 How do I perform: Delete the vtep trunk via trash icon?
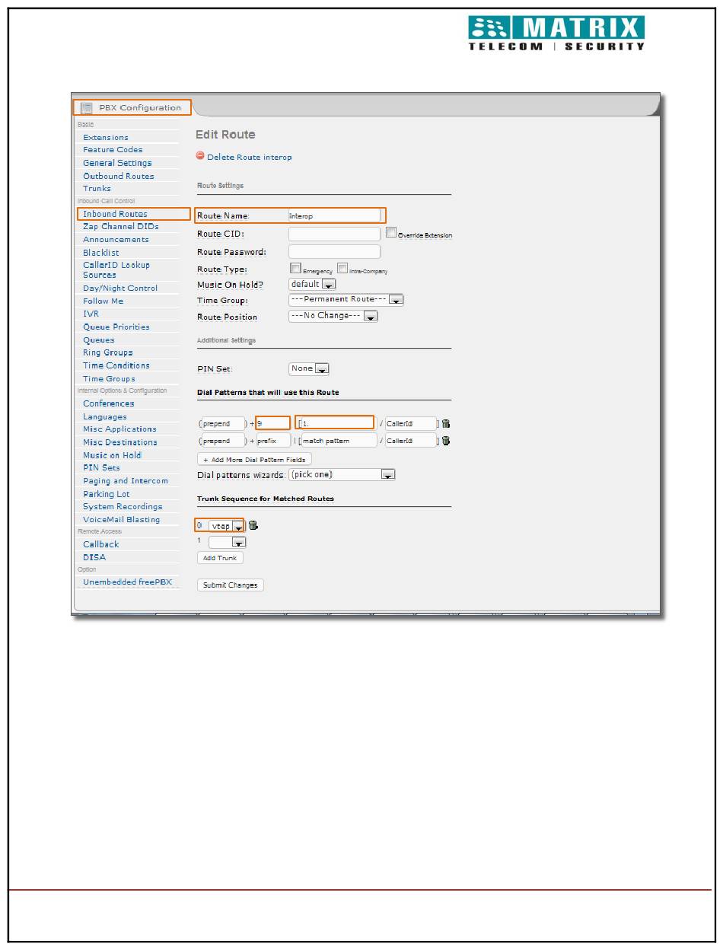click(253, 525)
